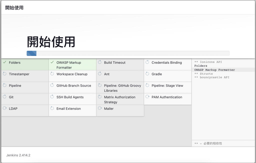256x163 pixels.
Task: Click the '** bouncycastle API' log line
Action: (212, 77)
